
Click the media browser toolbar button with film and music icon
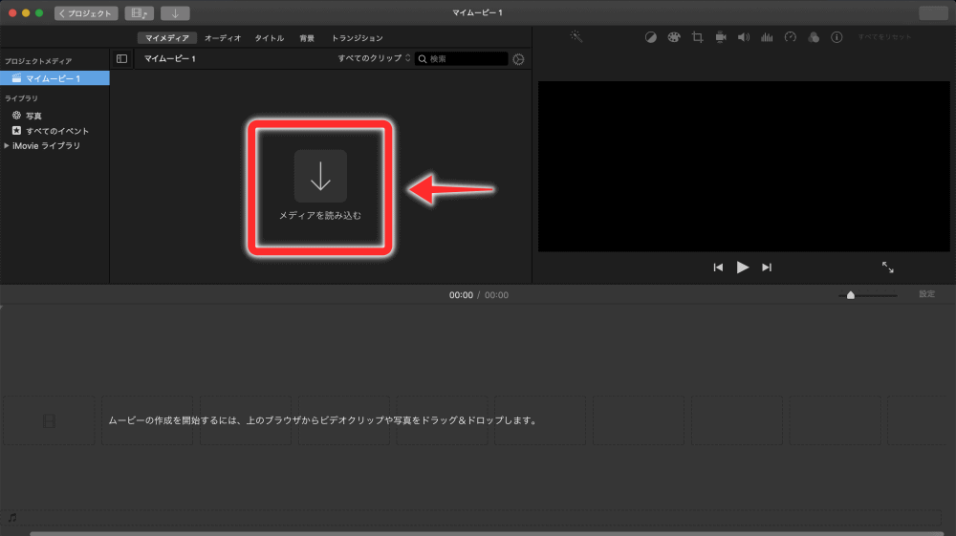click(139, 12)
